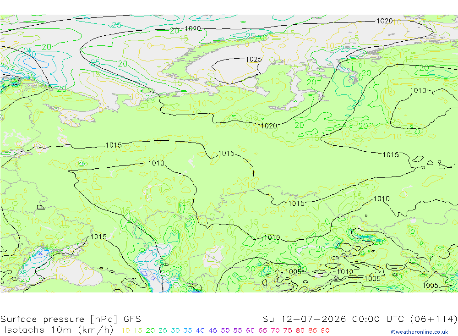Pick the cyan 30 value in isotach legend
The width and height of the screenshot is (458, 336).
(x=175, y=330)
